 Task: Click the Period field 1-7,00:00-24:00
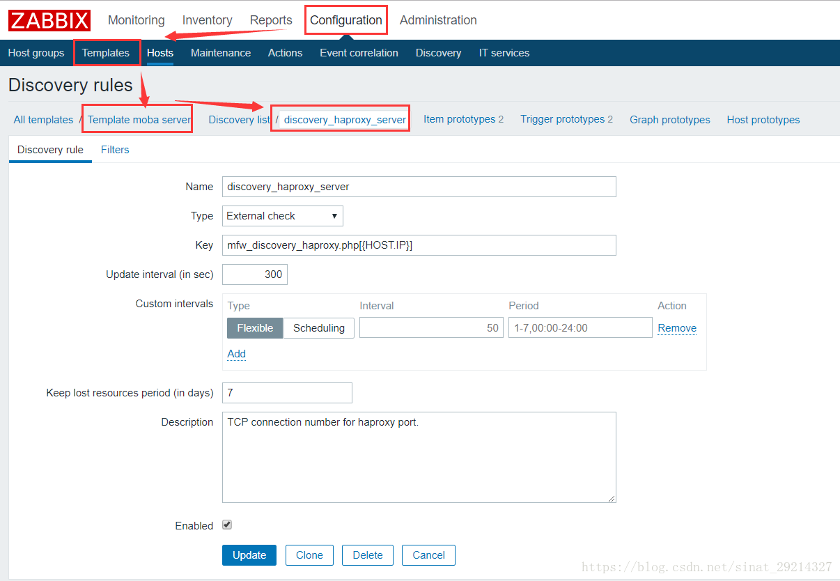tap(580, 328)
